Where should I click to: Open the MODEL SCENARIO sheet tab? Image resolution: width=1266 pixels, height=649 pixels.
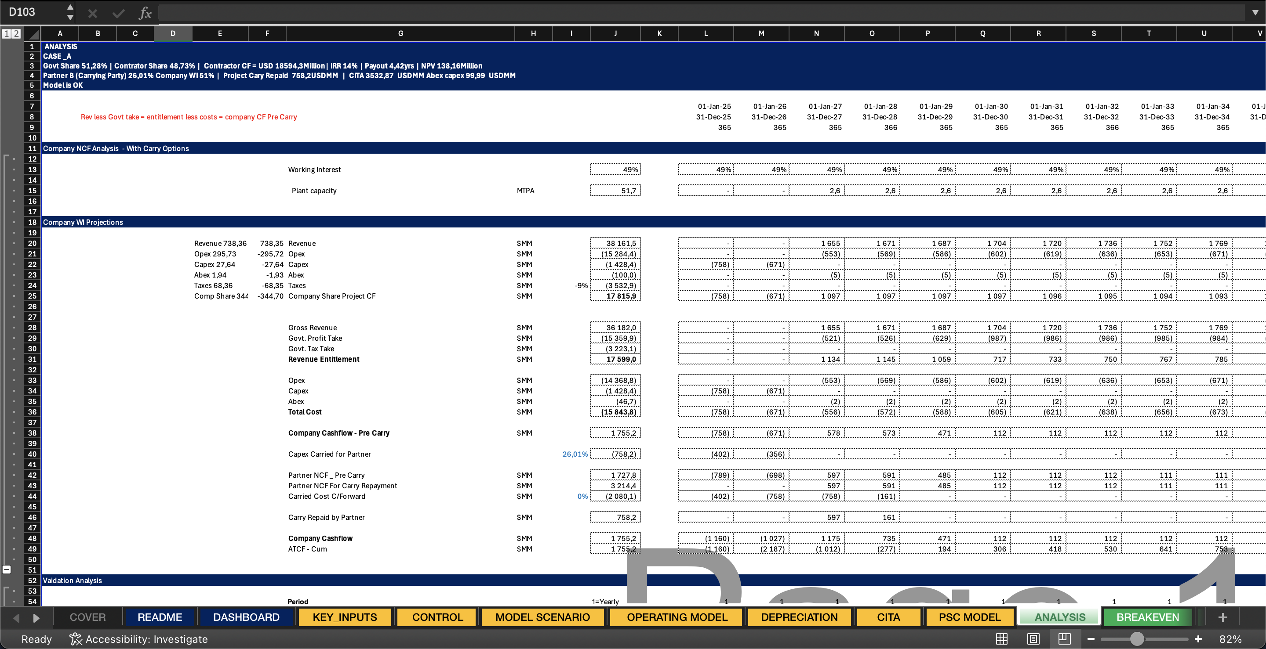point(542,617)
